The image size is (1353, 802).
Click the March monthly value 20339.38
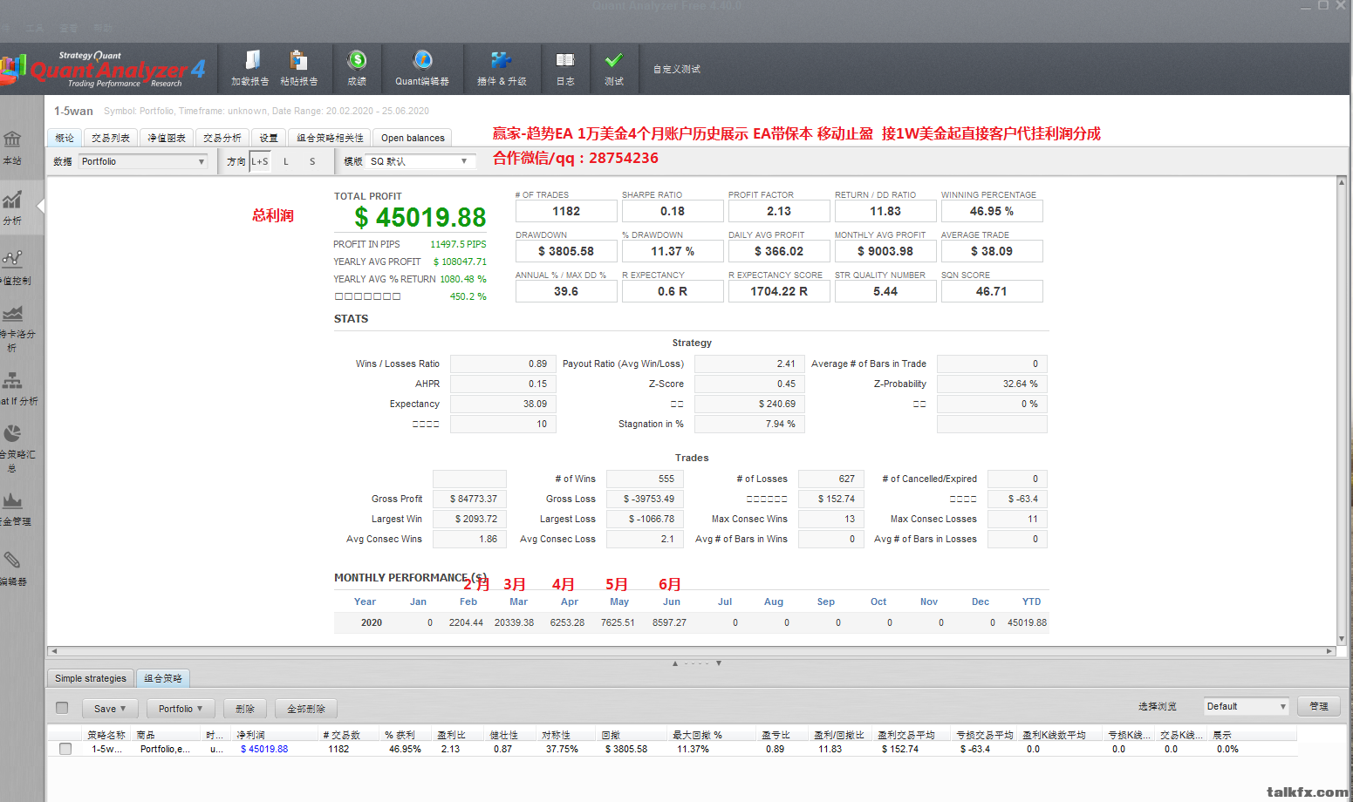pyautogui.click(x=514, y=622)
